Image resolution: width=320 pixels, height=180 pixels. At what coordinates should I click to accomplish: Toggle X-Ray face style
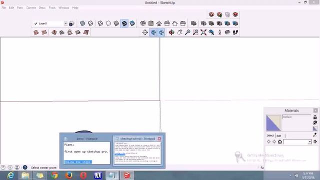pyautogui.click(x=82, y=23)
